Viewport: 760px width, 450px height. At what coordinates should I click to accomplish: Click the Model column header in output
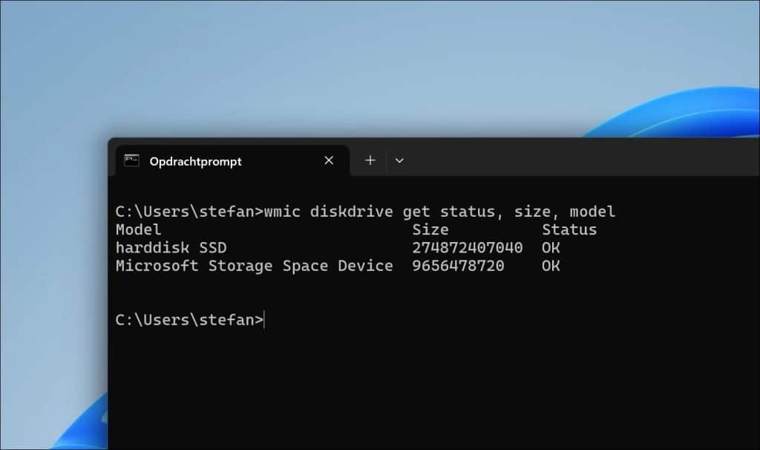tap(138, 229)
